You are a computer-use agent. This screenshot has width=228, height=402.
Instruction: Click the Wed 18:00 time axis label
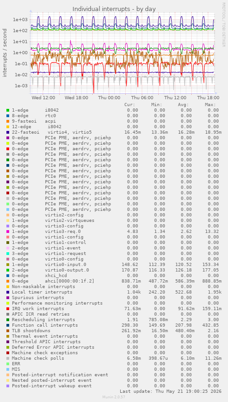pyautogui.click(x=76, y=98)
